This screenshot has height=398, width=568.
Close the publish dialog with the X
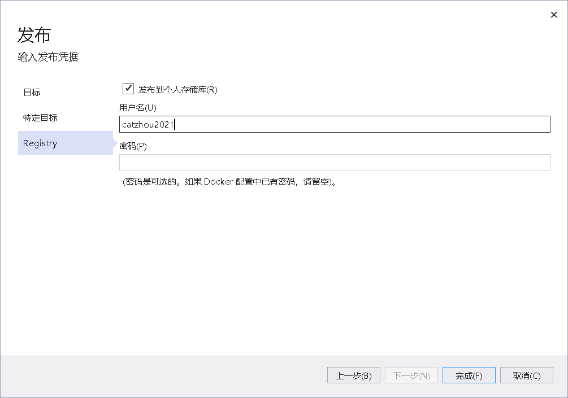[x=554, y=15]
